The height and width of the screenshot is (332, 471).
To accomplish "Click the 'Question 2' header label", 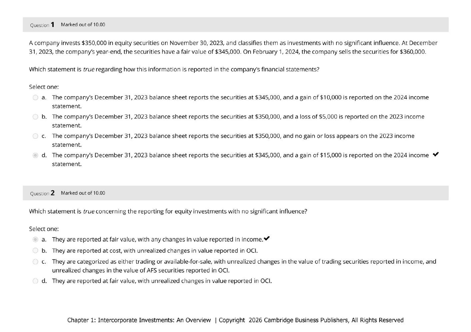I will tap(42, 193).
